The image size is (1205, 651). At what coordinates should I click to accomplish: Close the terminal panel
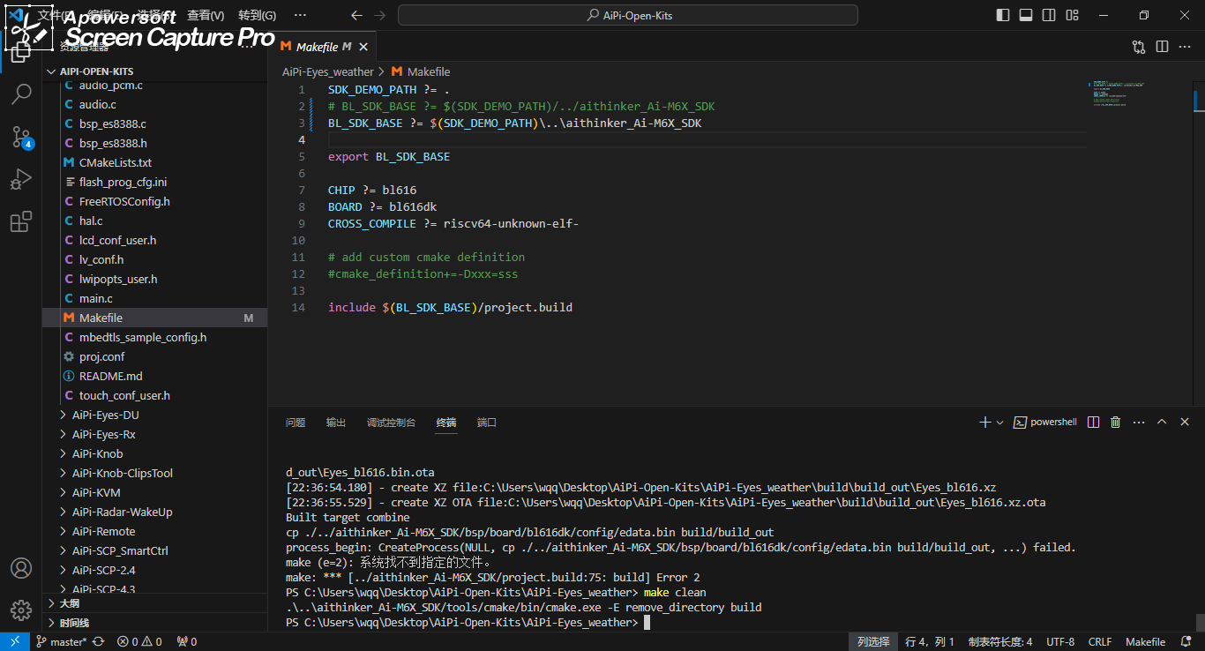tap(1185, 423)
